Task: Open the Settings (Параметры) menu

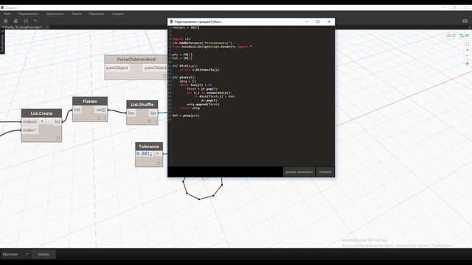Action: tap(97, 14)
